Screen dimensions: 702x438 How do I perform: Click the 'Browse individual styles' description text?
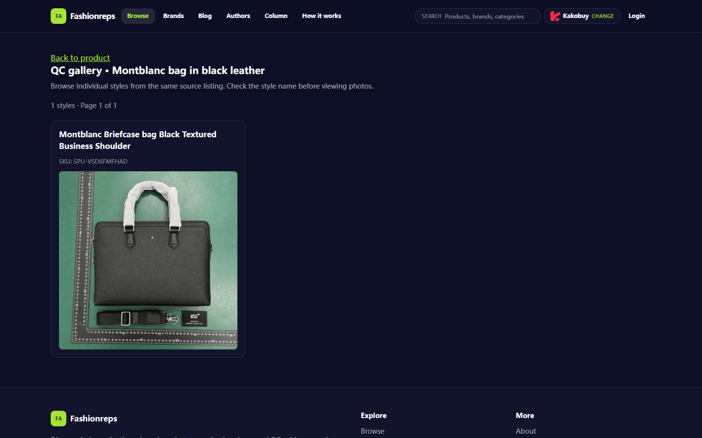pyautogui.click(x=212, y=86)
